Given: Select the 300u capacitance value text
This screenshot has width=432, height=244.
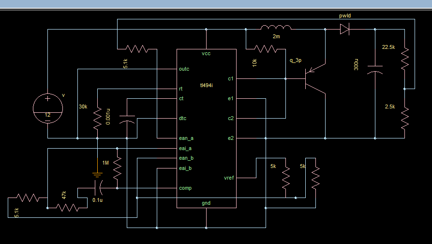Looking at the screenshot, I should click(x=356, y=64).
